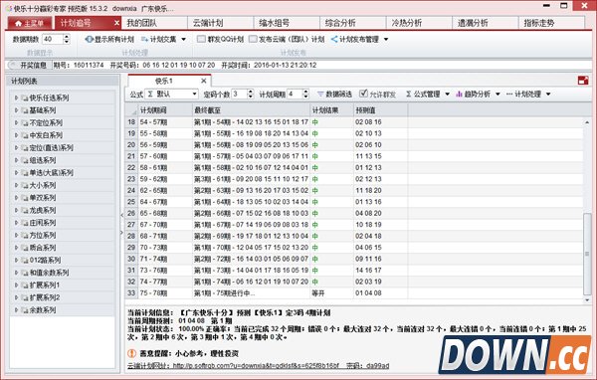Image resolution: width=597 pixels, height=380 pixels.
Task: Increase the 定码个数 stepper value
Action: tap(250, 92)
